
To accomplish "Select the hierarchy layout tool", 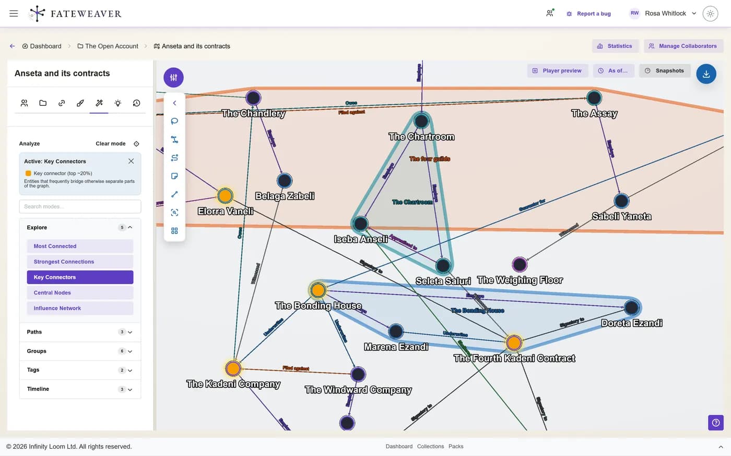I will click(174, 140).
